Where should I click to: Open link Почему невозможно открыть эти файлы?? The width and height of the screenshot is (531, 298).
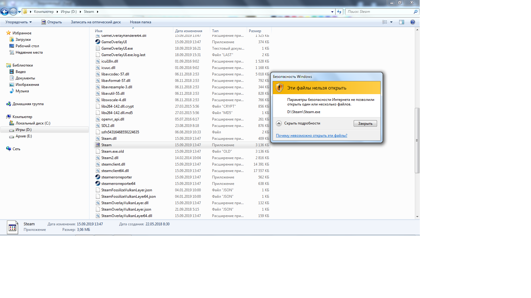click(x=312, y=136)
